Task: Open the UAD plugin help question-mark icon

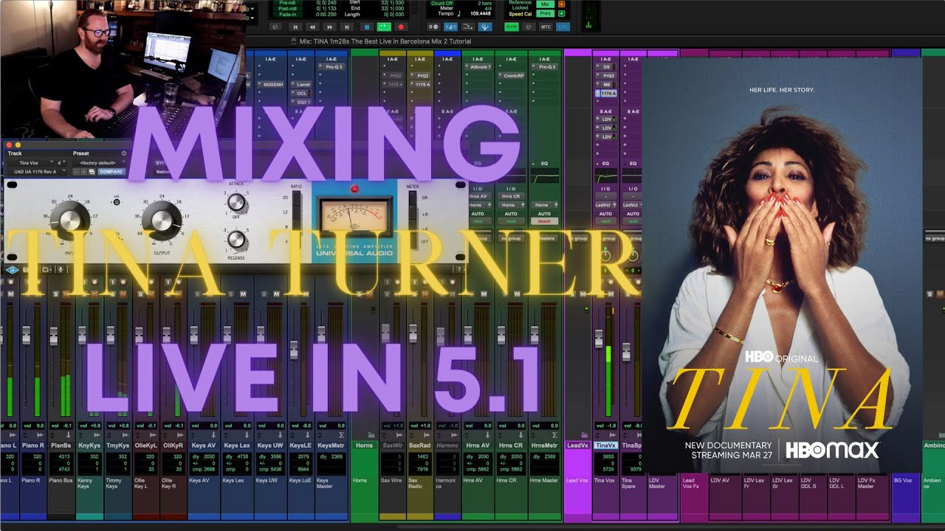Action: pyautogui.click(x=460, y=269)
